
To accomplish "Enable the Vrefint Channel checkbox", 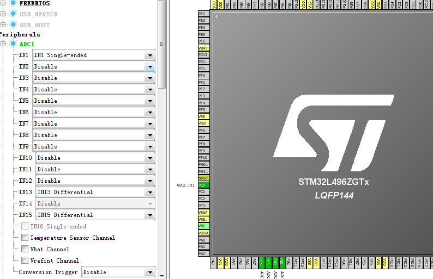I will tap(25, 261).
